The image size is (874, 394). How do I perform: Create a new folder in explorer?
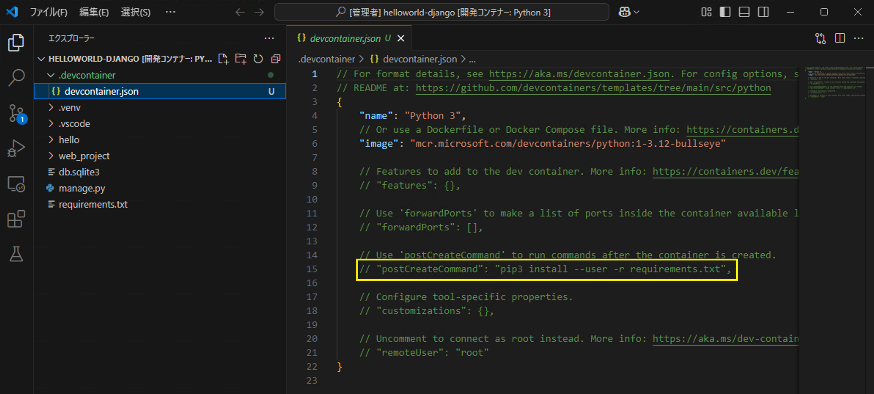point(241,59)
